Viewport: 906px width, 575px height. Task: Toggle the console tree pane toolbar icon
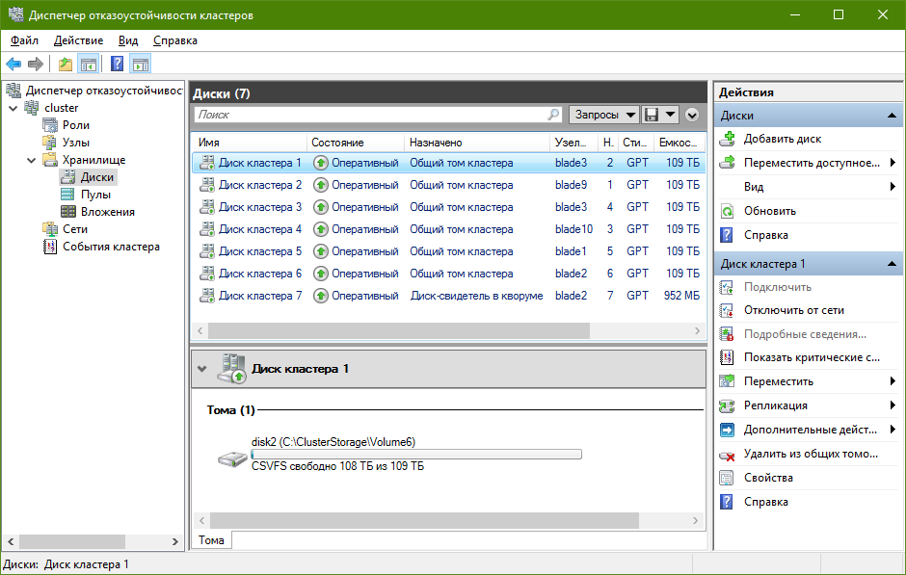(89, 64)
